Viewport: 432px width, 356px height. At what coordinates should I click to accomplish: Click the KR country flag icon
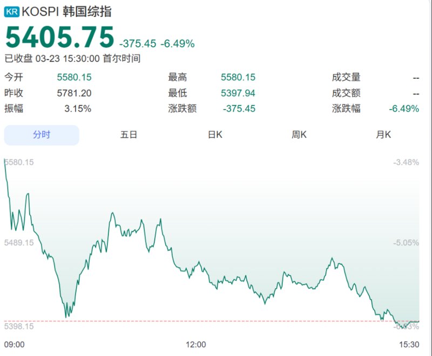(13, 10)
